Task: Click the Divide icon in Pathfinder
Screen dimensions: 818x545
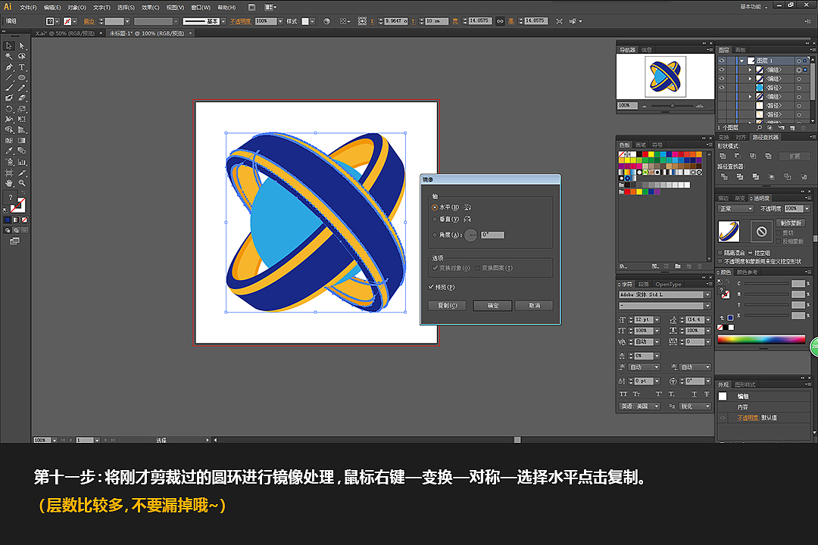Action: tap(724, 177)
